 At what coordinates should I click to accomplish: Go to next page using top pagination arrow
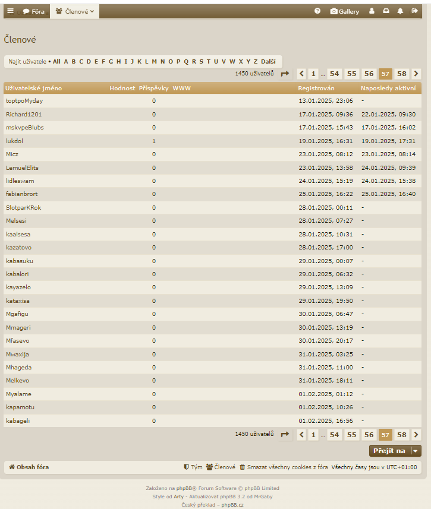(416, 74)
